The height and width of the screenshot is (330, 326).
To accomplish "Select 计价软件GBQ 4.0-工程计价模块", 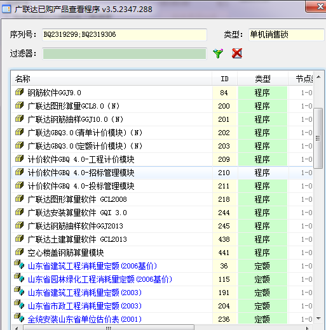I will coord(162,159).
